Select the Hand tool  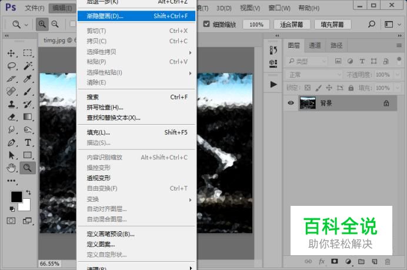[11, 168]
